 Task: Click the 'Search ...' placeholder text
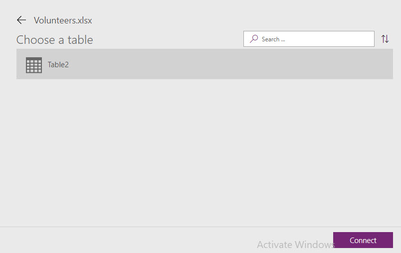[x=276, y=39]
